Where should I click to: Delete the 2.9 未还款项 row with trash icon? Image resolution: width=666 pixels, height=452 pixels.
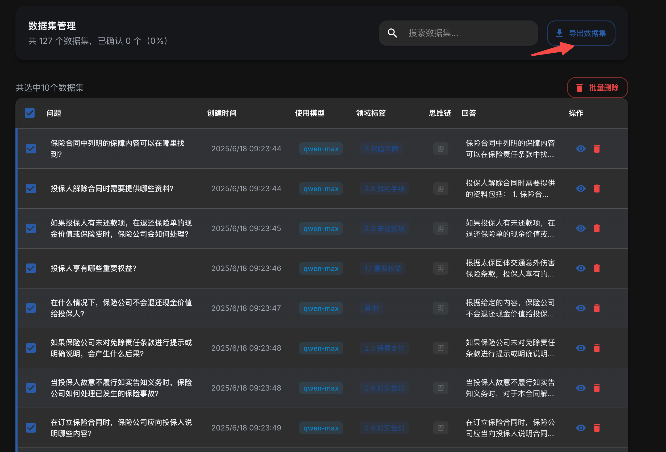597,228
